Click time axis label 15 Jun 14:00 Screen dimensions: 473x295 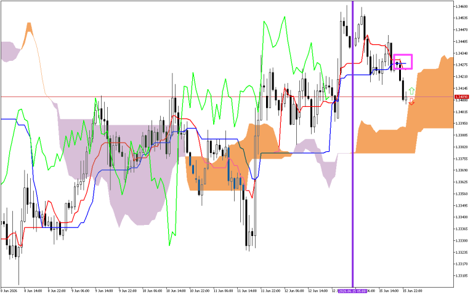click(x=389, y=291)
